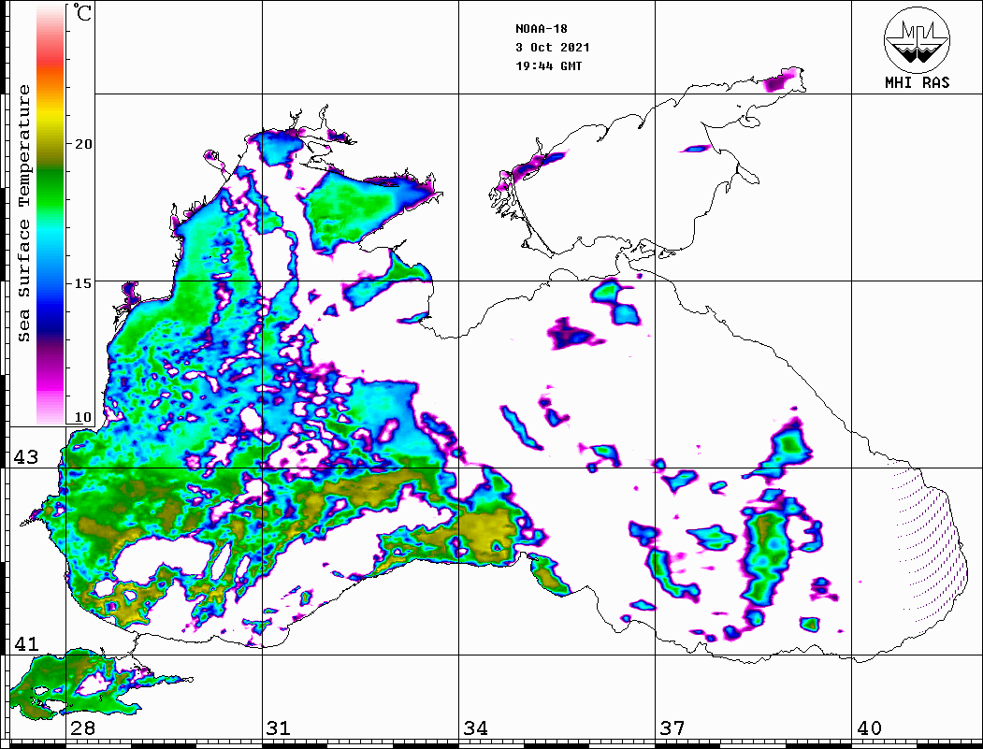
Task: Click the date '3 Oct 2021'
Action: pyautogui.click(x=553, y=48)
